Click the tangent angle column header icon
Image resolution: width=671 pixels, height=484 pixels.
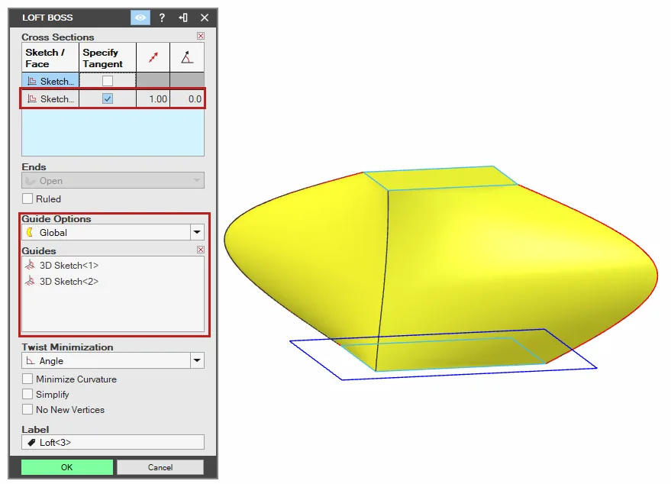pos(187,57)
